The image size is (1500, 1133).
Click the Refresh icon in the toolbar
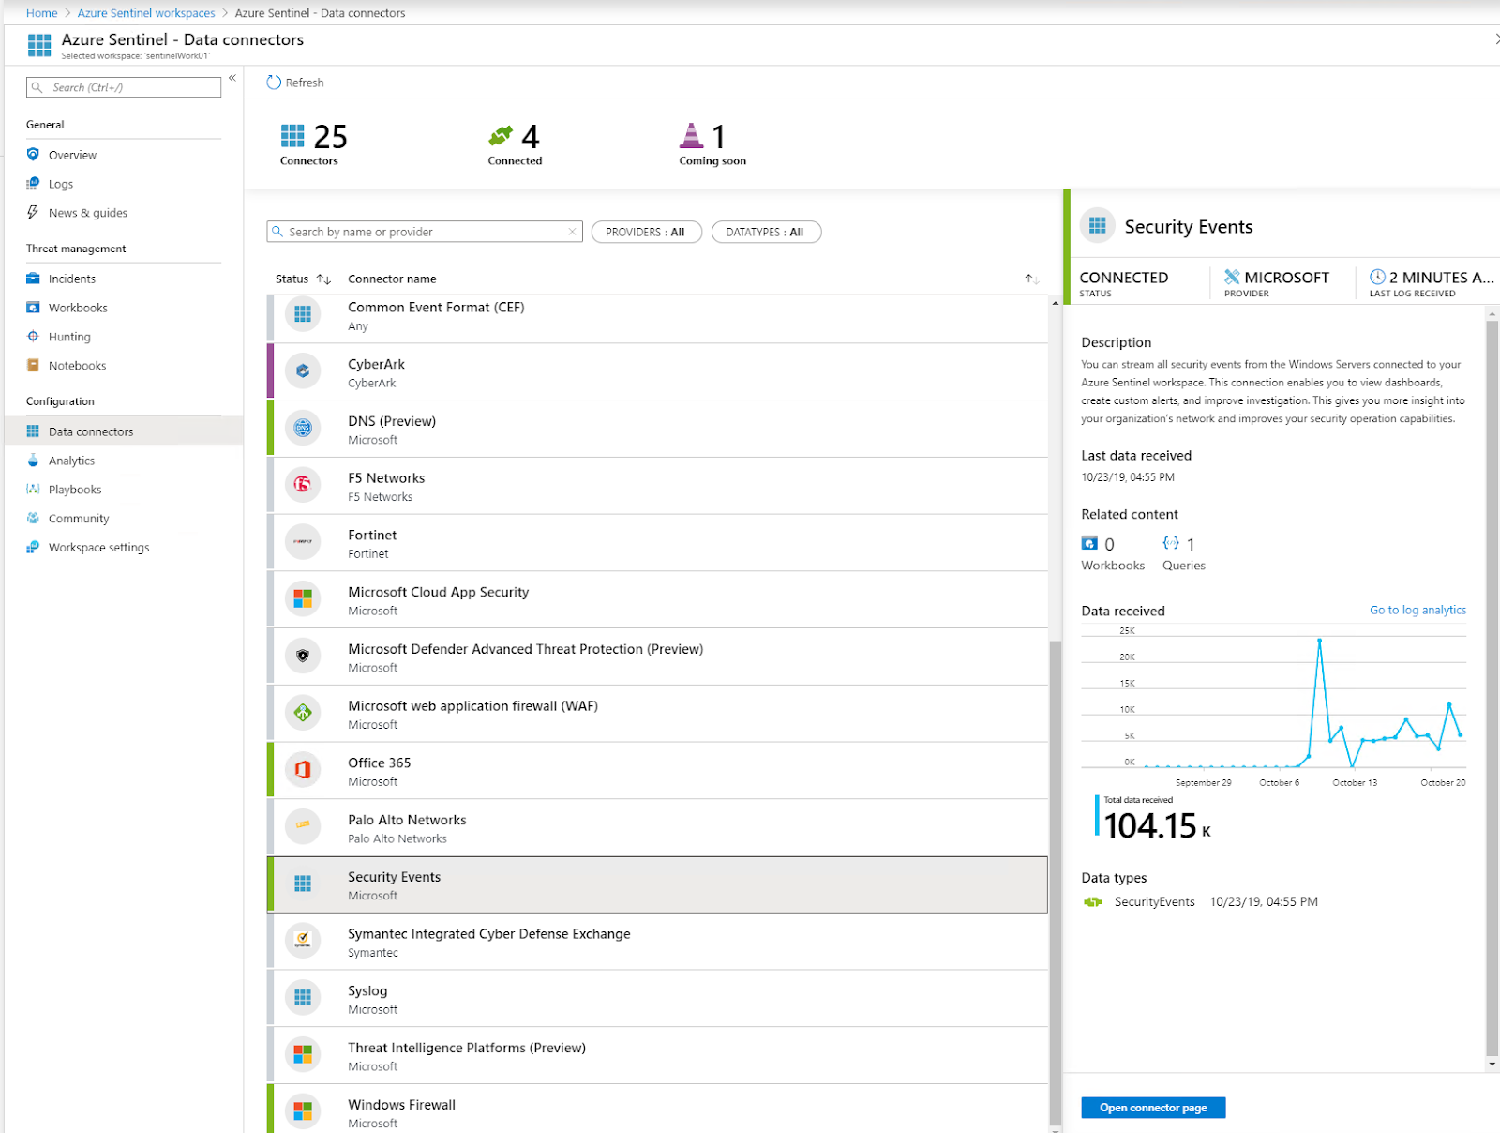[x=274, y=83]
